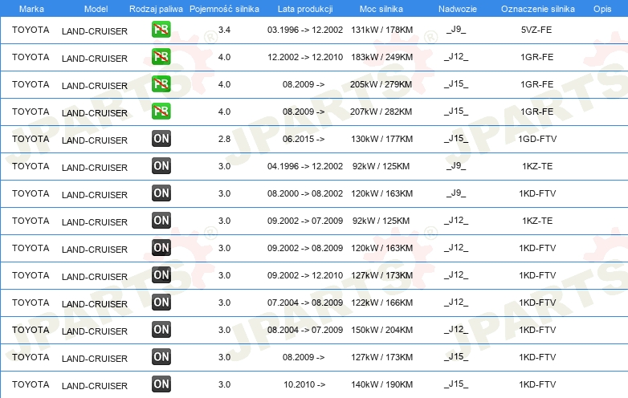Click the PB petrol icon for the 5VZ-FE engine
This screenshot has width=628, height=398.
[161, 30]
